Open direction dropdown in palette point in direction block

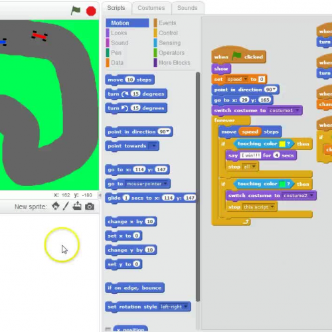[x=167, y=131]
